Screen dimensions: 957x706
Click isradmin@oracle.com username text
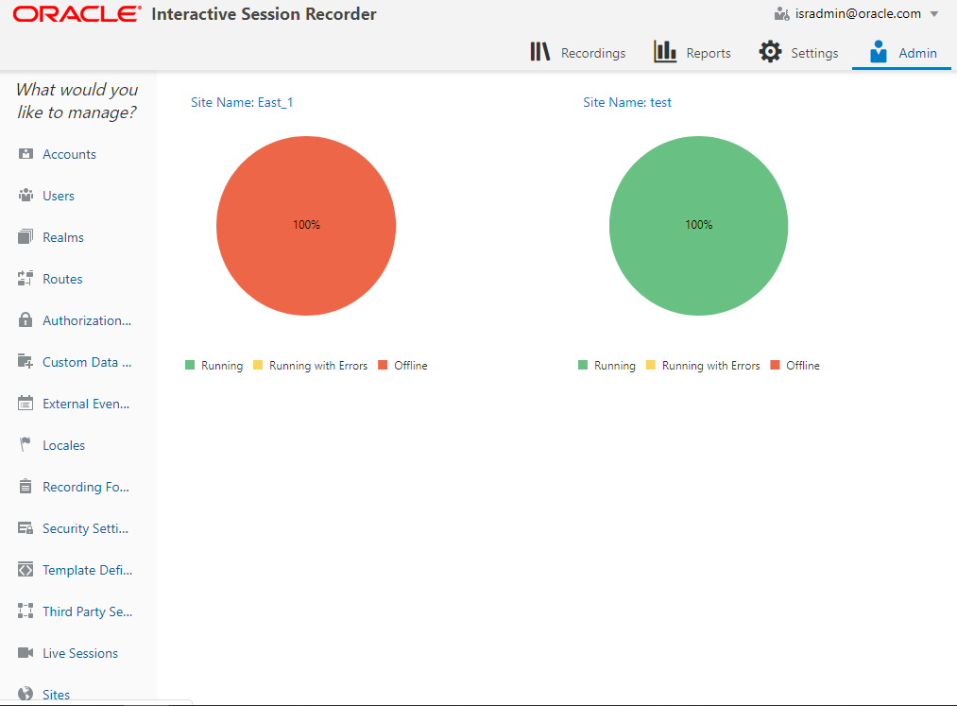point(858,13)
